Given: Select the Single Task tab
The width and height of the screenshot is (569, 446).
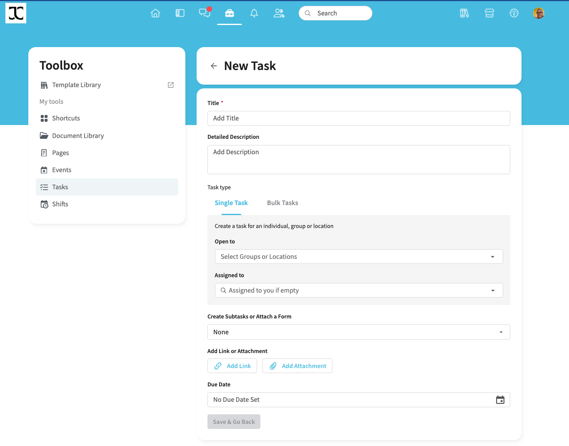Looking at the screenshot, I should point(231,203).
